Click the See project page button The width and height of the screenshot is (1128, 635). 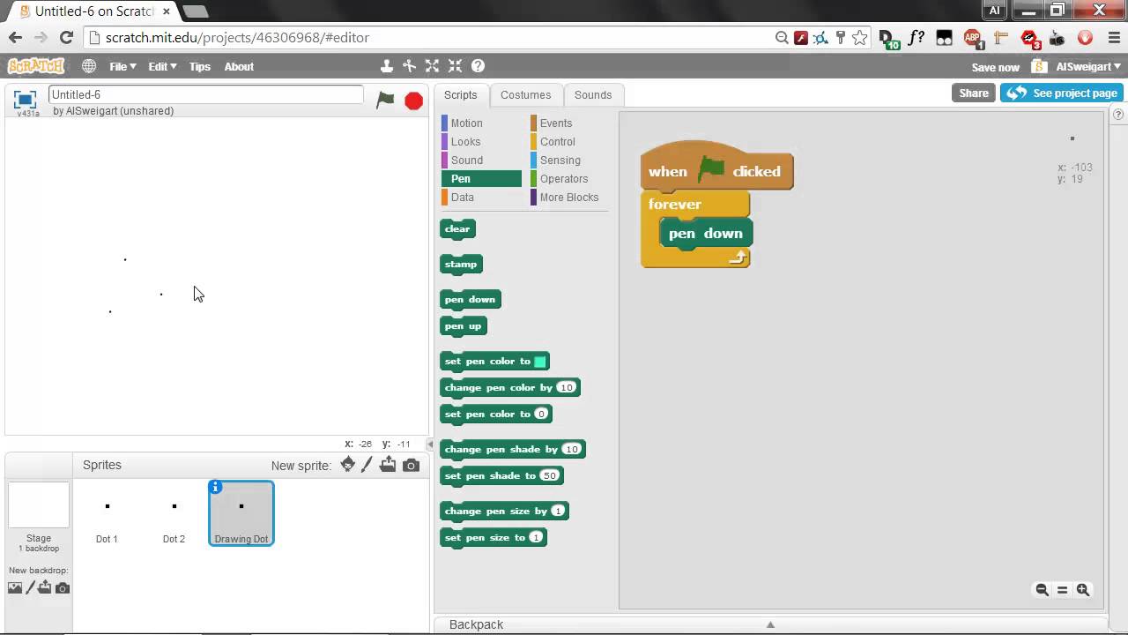1063,93
